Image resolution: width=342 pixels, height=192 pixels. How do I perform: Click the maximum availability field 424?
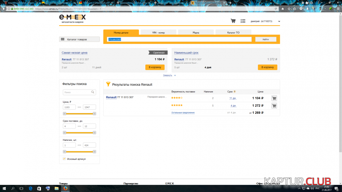pos(89,145)
